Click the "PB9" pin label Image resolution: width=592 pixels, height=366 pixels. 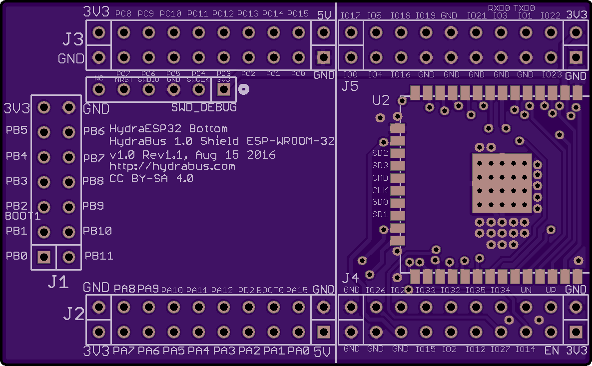tap(93, 206)
